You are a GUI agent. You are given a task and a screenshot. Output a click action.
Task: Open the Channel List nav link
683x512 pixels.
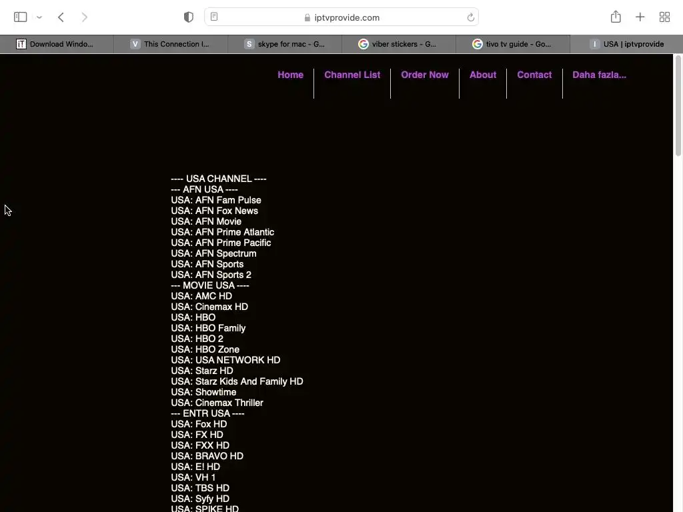coord(352,75)
